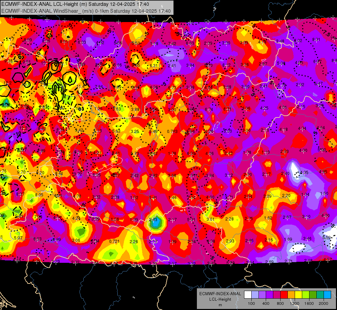Click the legend tick label 1600
The height and width of the screenshot is (310, 337).
coord(309,303)
